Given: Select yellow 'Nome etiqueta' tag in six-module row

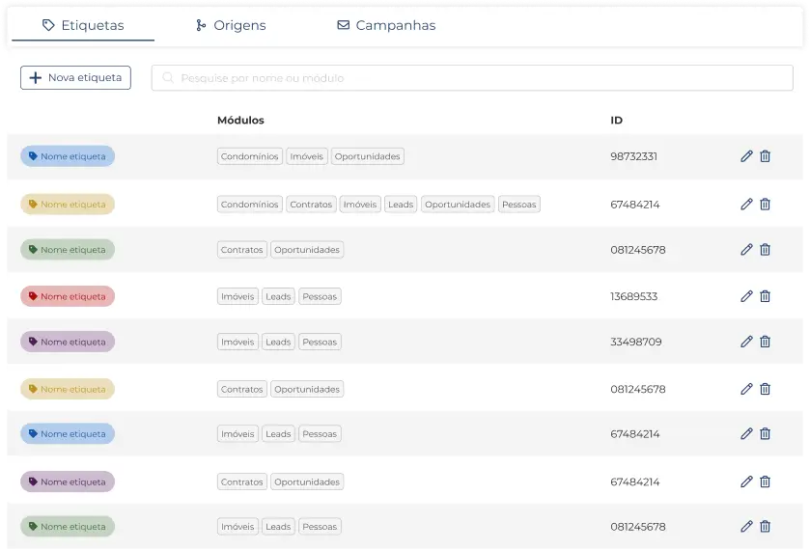Looking at the screenshot, I should 68,204.
